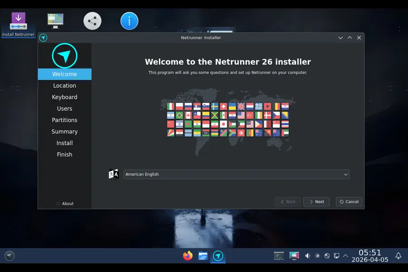Switch to the Users step
408x272 pixels.
[64, 108]
